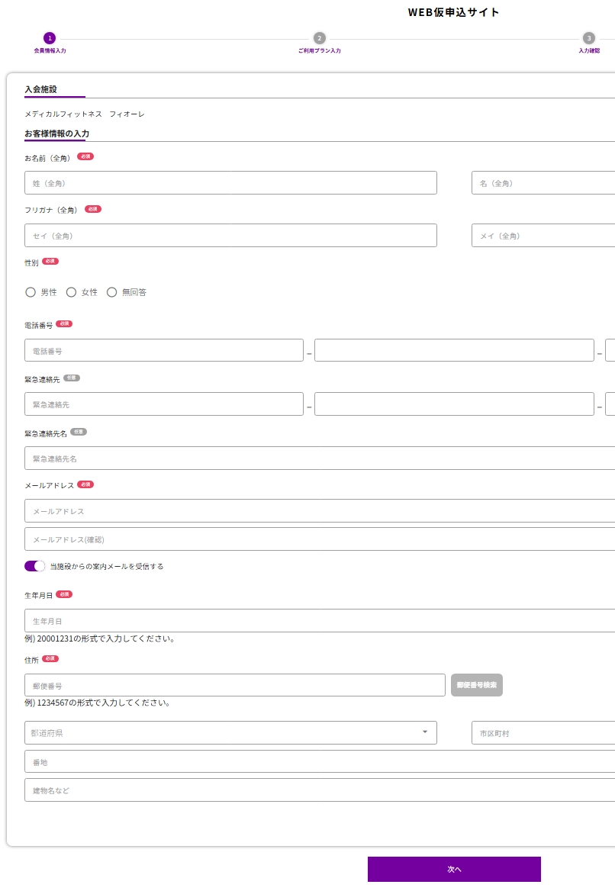
Task: Click the 緊急連絡先名 input field
Action: pyautogui.click(x=320, y=458)
